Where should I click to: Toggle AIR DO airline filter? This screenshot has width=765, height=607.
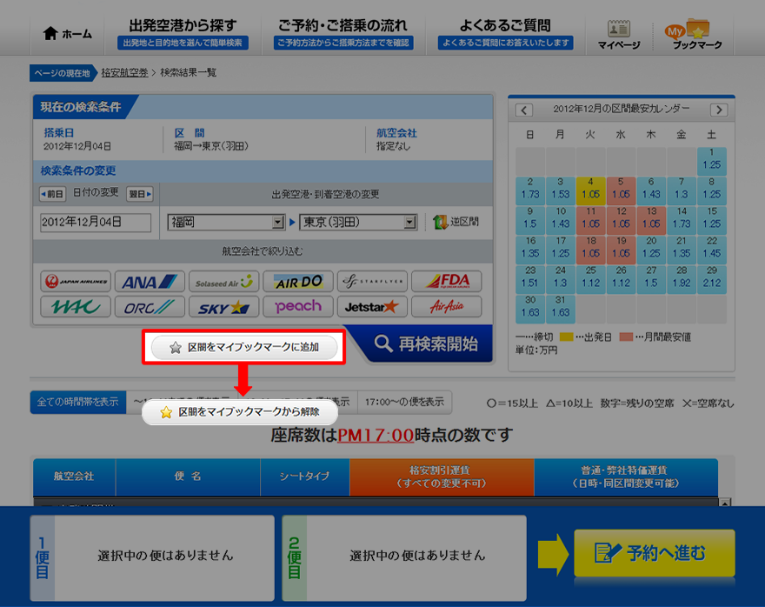[298, 282]
